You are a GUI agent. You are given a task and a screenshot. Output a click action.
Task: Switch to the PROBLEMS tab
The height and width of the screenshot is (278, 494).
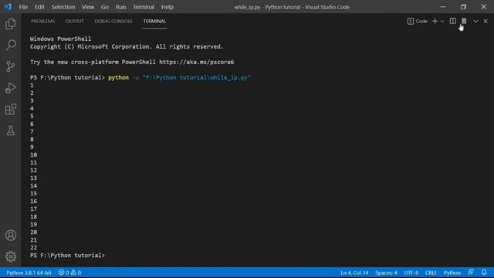pos(43,21)
